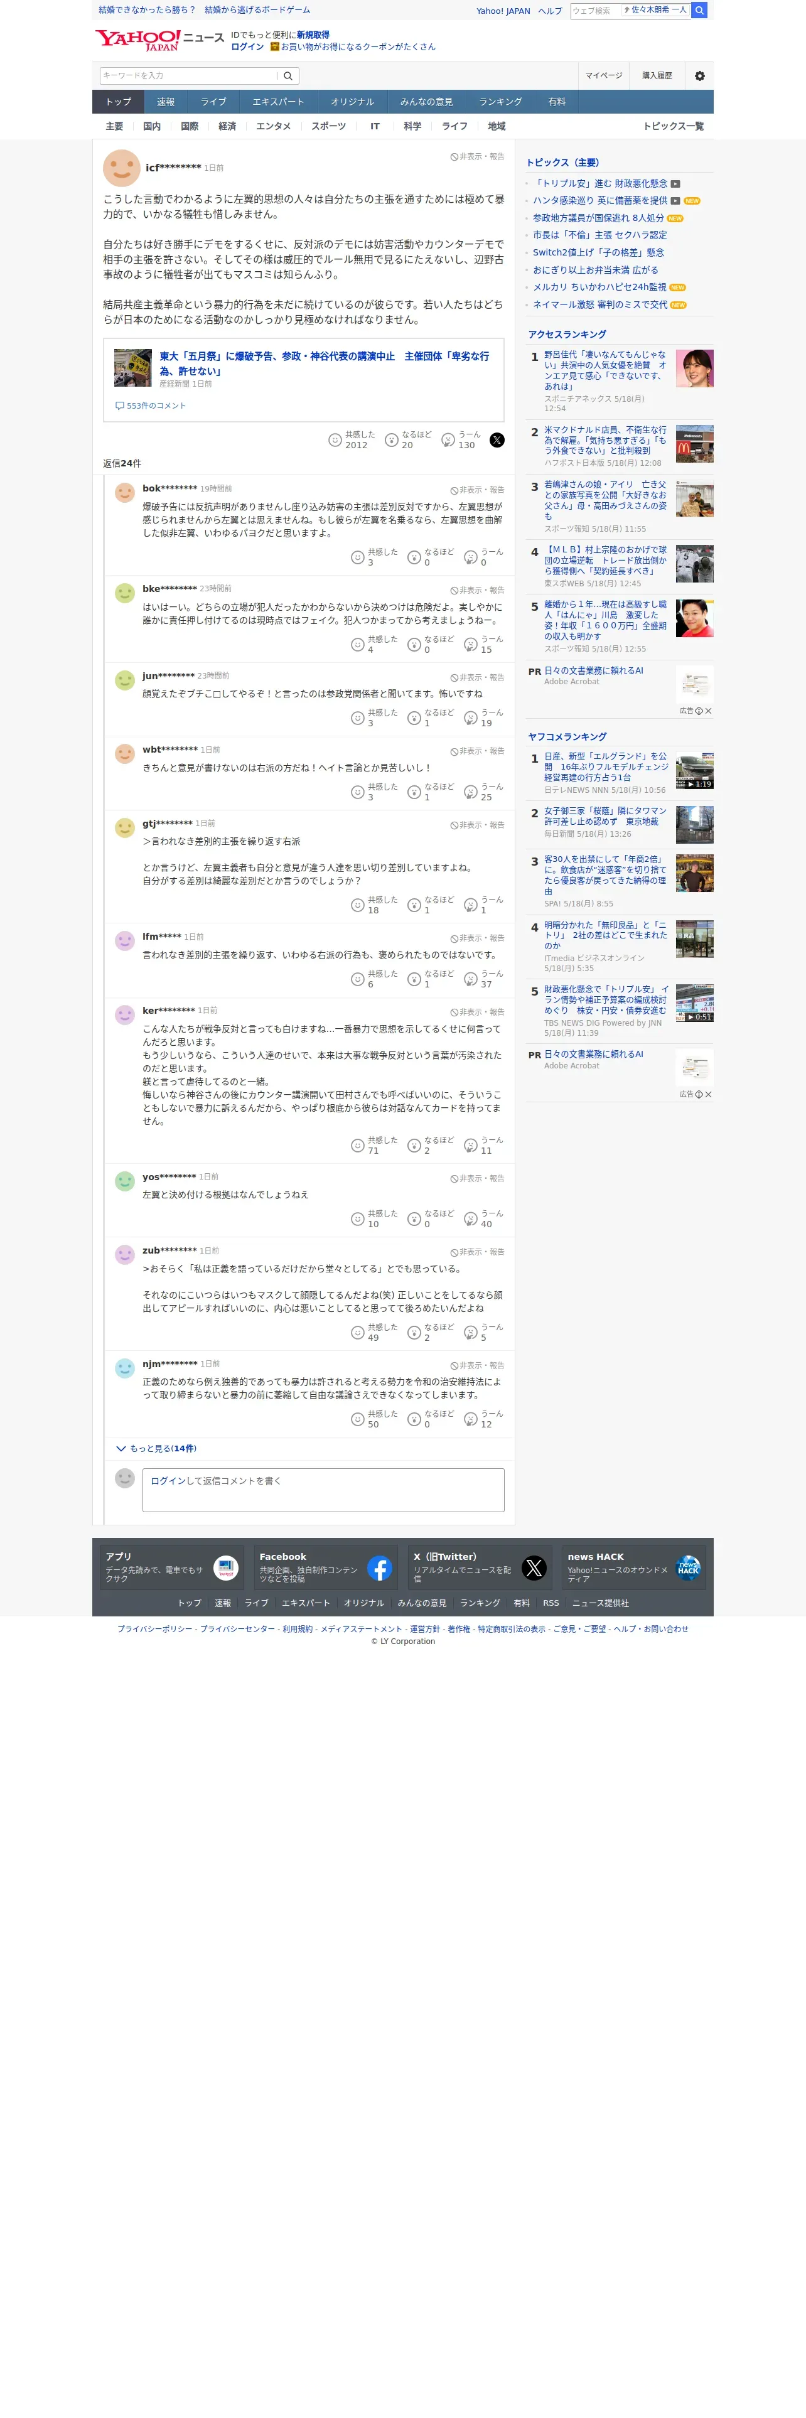806x2418 pixels.
Task: Click the reply comment text box
Action: [x=323, y=1491]
